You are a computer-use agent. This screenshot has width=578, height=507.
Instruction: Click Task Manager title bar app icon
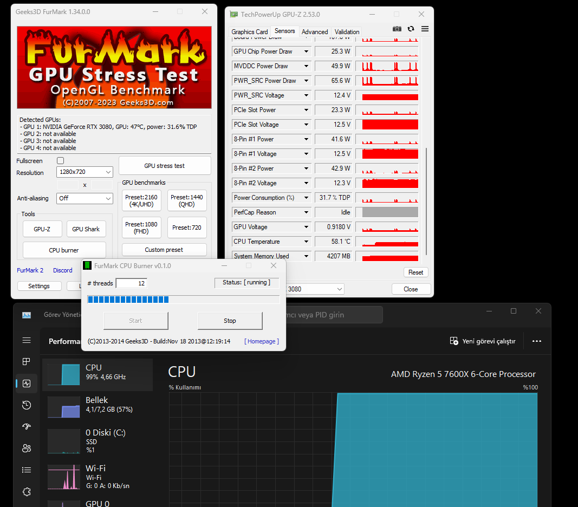pyautogui.click(x=27, y=315)
